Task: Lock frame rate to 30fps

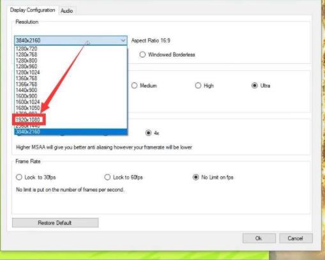Action: click(x=19, y=177)
